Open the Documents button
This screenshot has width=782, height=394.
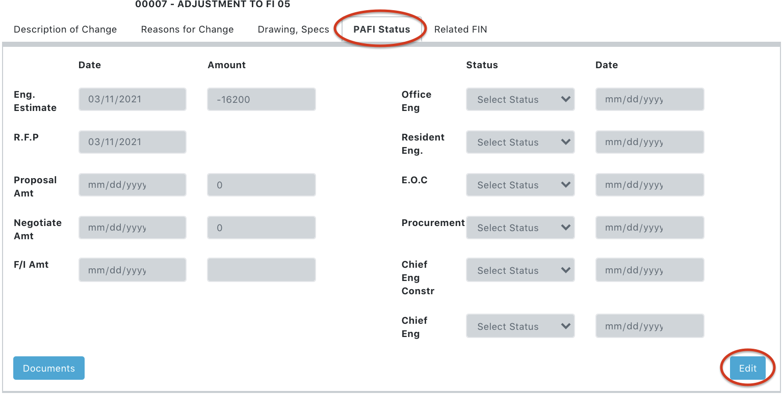tap(49, 368)
